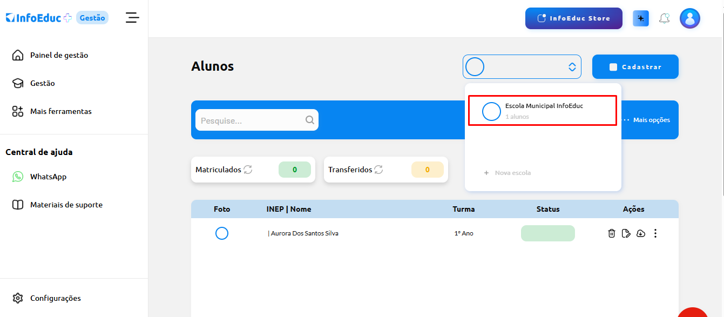Click the Transferidos label
Image resolution: width=724 pixels, height=317 pixels.
coord(350,170)
